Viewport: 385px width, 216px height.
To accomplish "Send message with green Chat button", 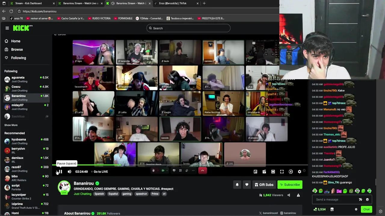I will tap(366, 209).
